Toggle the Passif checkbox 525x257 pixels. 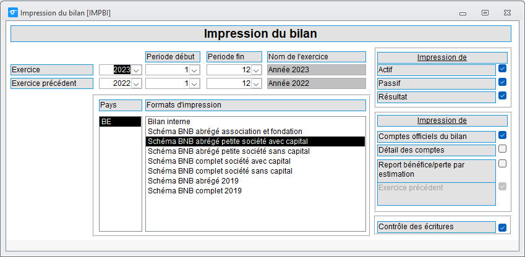click(502, 82)
